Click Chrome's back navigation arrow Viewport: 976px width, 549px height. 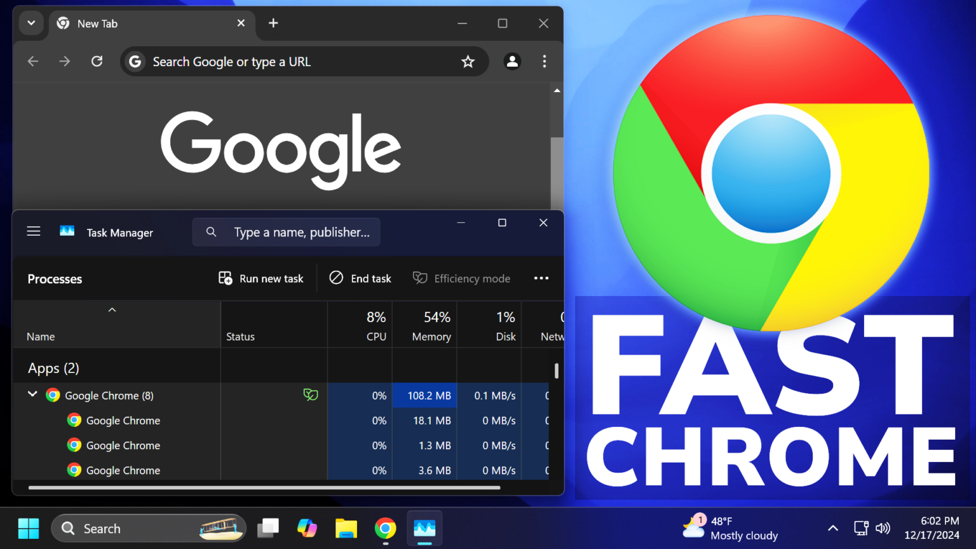32,61
